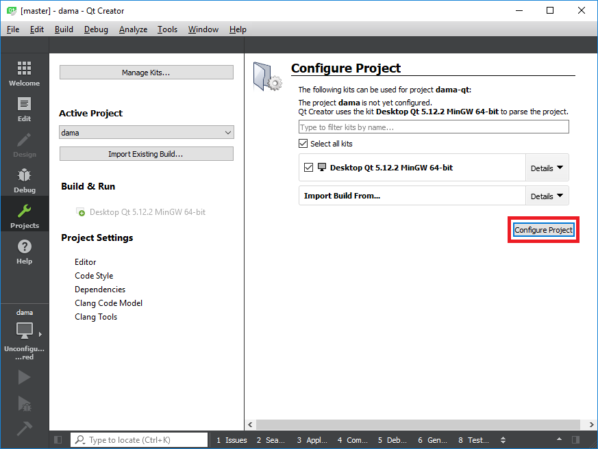The image size is (598, 449).
Task: Open the Test Results pane
Action: 473,440
